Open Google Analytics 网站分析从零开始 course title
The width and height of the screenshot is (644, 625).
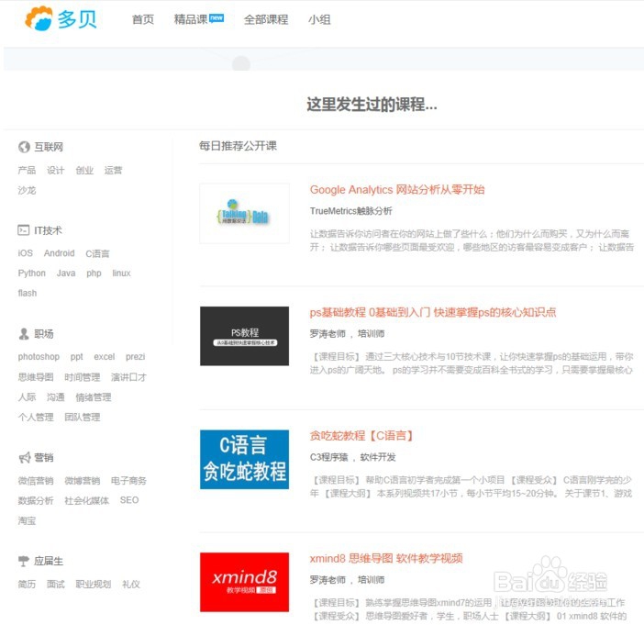(397, 189)
